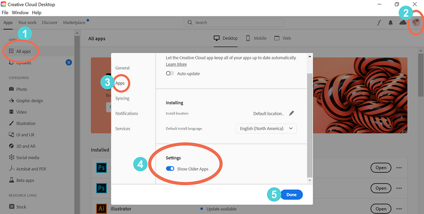
Task: Open General preferences section
Action: [x=122, y=68]
